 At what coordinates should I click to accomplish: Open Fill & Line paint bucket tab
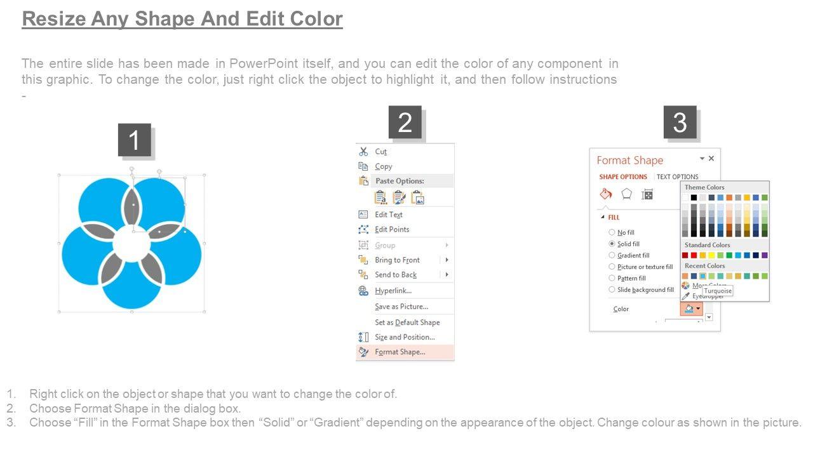click(x=606, y=194)
